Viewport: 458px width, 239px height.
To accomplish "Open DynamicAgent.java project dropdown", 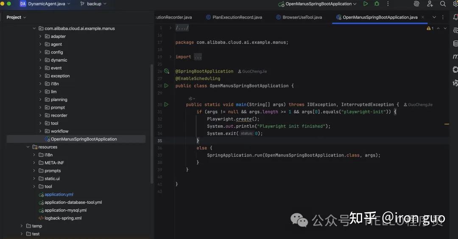I will [45, 4].
